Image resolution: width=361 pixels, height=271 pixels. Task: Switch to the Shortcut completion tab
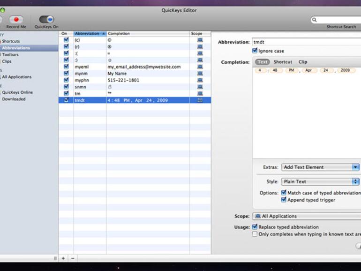click(283, 62)
